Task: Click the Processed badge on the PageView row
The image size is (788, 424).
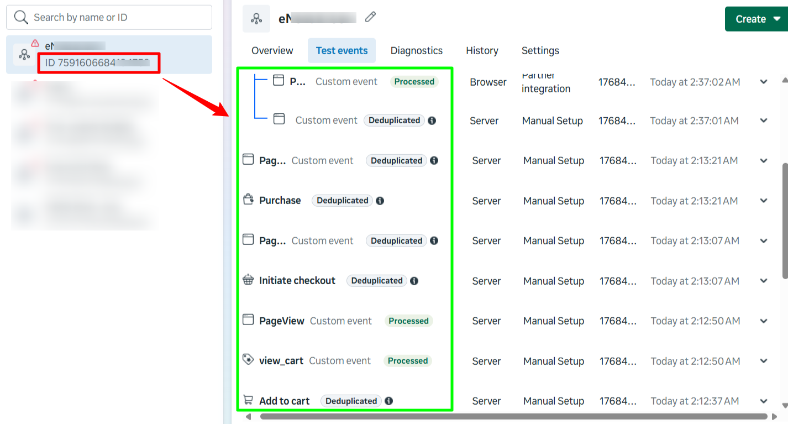Action: point(408,321)
